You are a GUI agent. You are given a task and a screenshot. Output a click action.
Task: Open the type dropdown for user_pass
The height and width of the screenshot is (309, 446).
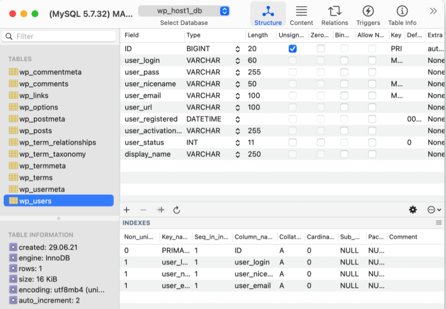238,72
